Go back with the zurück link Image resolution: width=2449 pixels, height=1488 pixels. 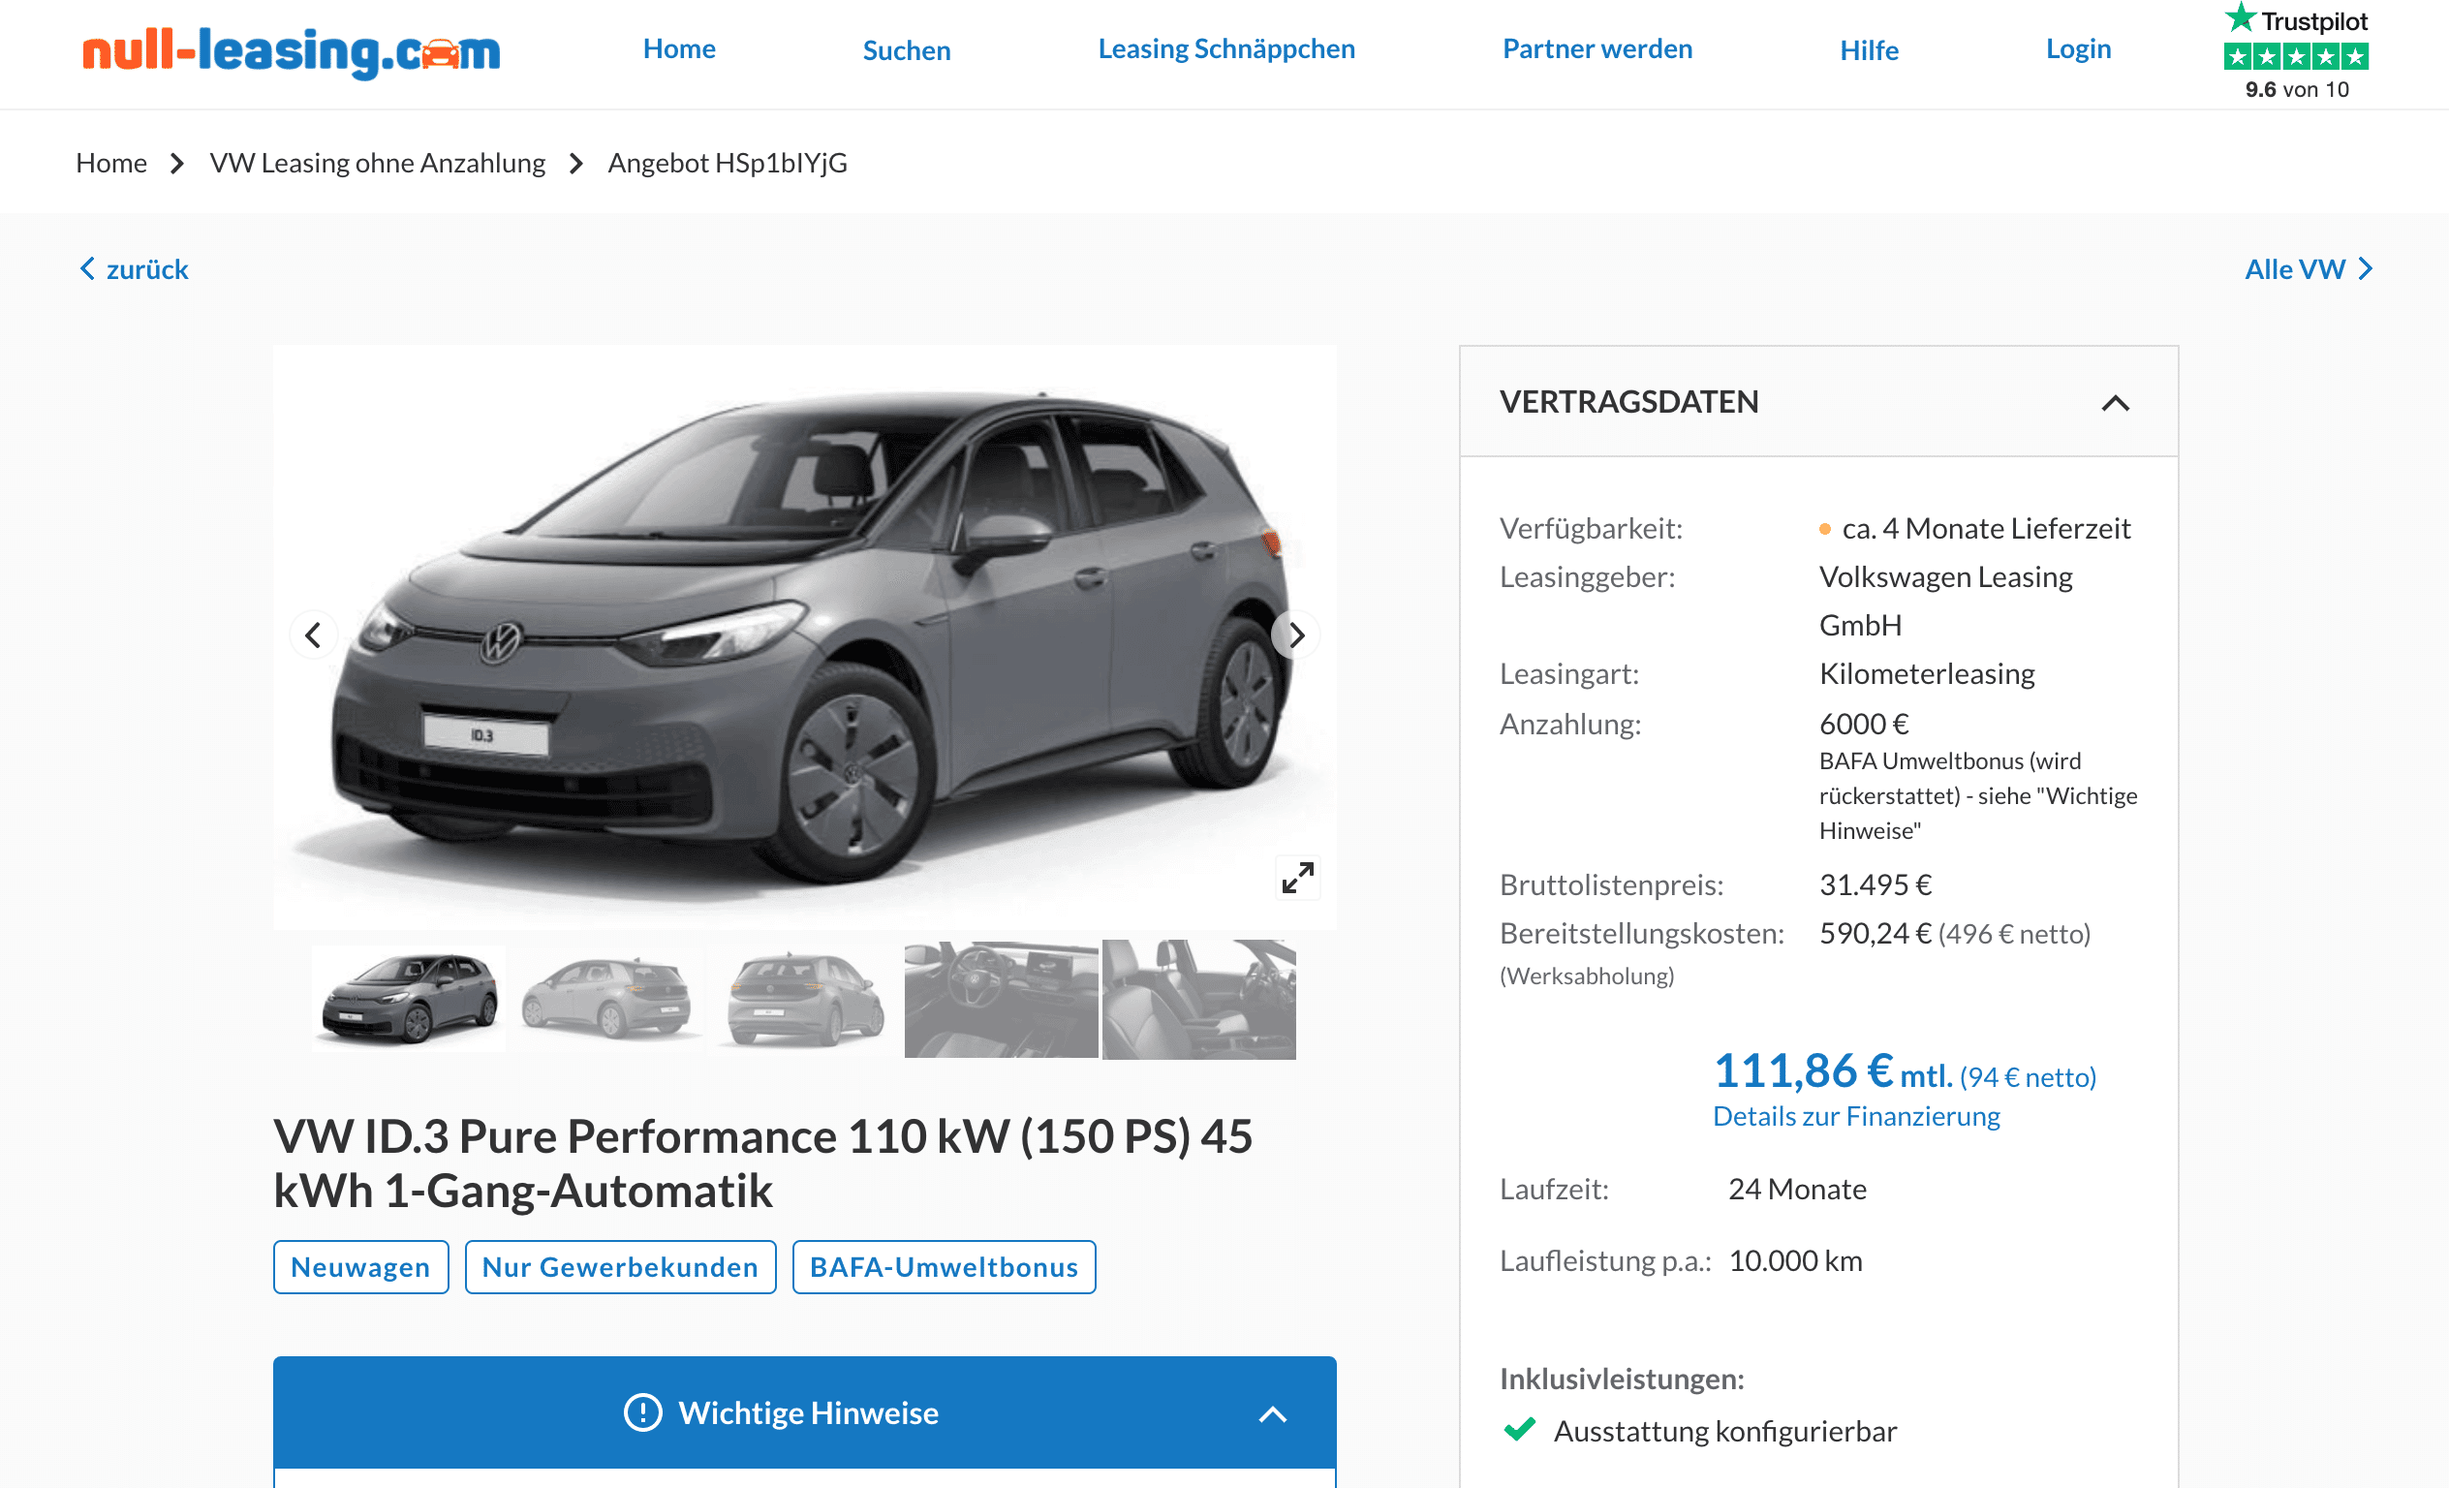point(135,269)
